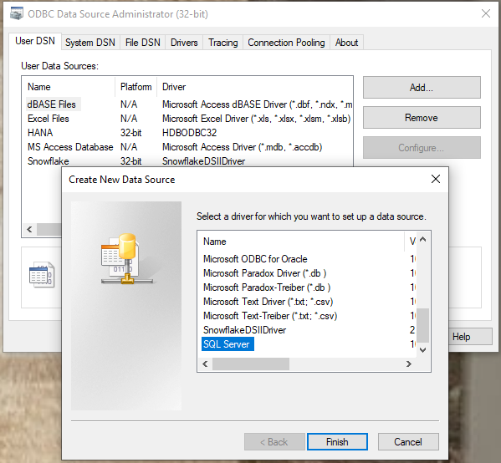
Task: Click the Back button in the wizard
Action: [274, 442]
